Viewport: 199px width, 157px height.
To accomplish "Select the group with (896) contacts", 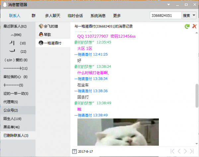I will [18, 35].
